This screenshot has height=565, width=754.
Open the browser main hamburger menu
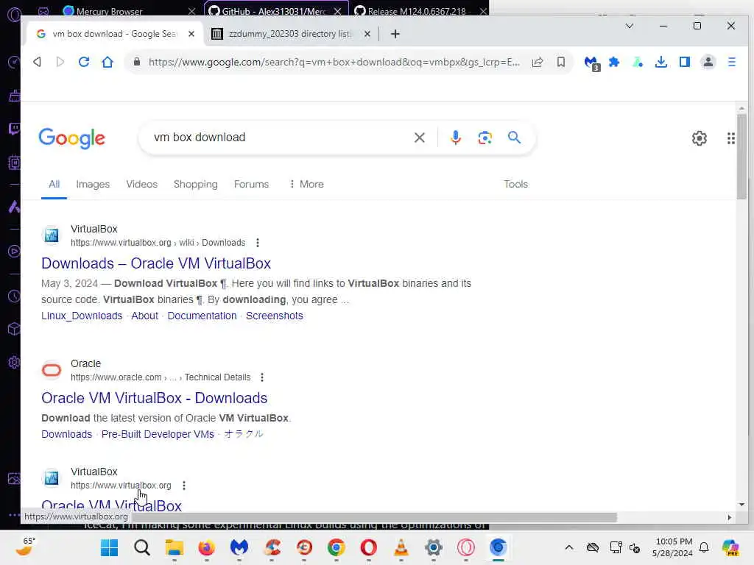click(732, 62)
